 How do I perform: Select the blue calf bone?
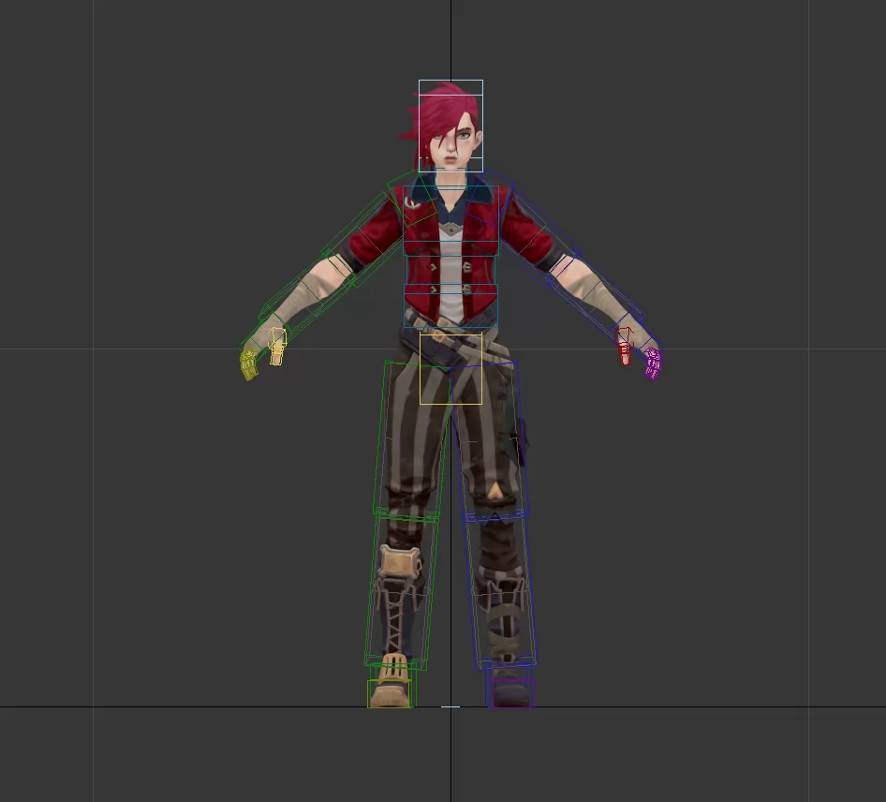[x=501, y=590]
